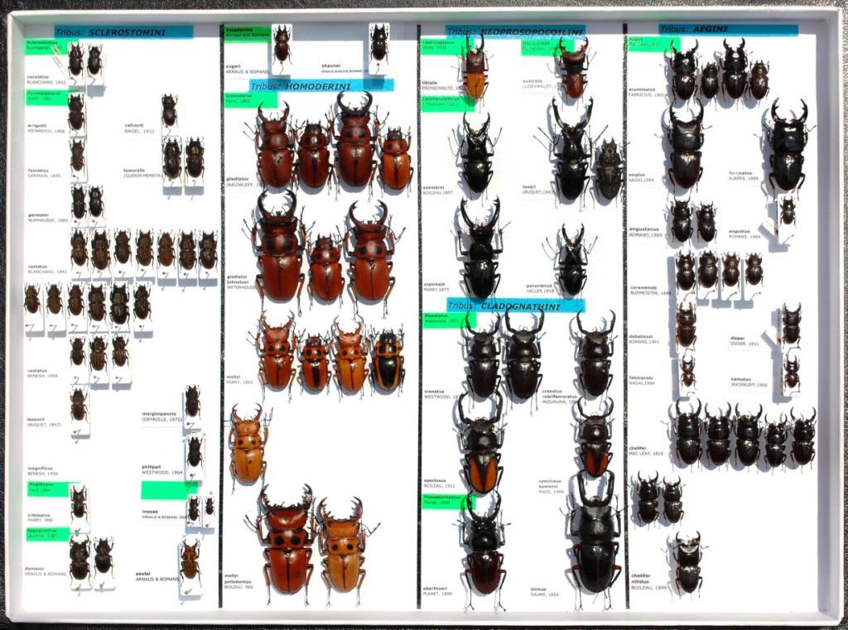Viewport: 848px width, 630px height.
Task: Pick the green Pseudorhaetus genus label
Action: 447,502
